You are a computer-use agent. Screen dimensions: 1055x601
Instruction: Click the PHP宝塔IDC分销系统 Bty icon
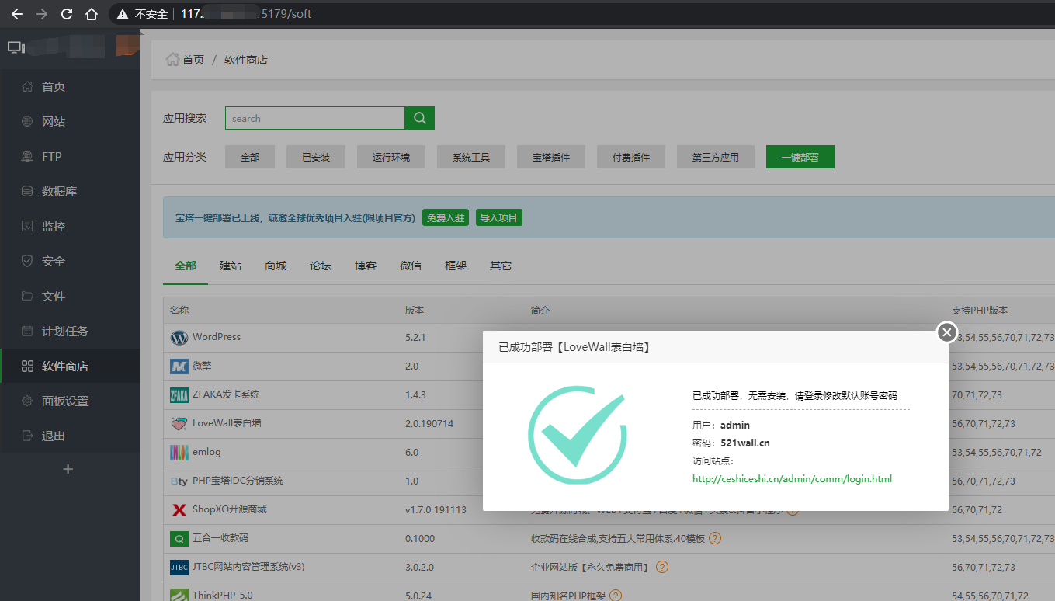coord(179,481)
